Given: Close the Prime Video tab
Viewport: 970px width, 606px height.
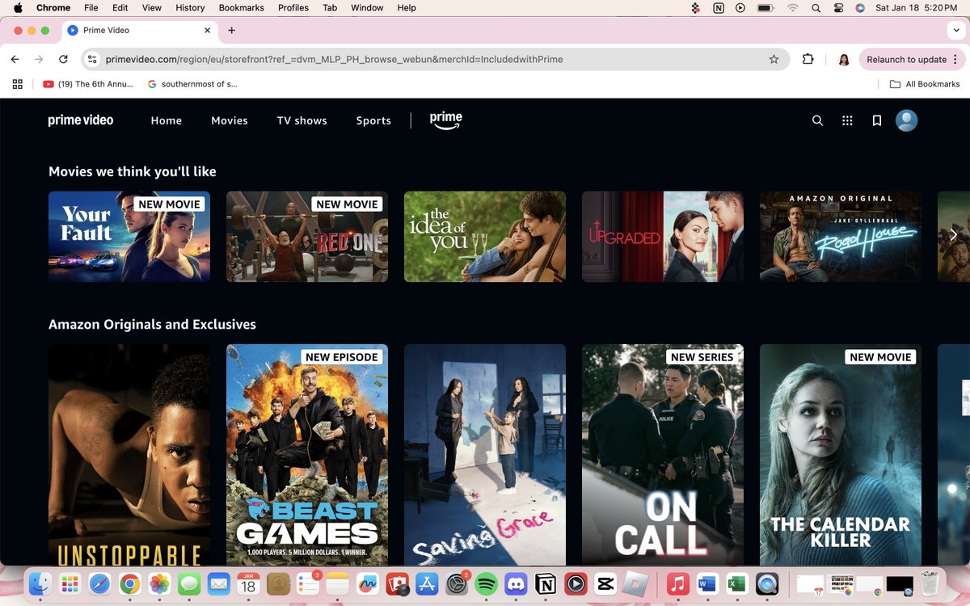Looking at the screenshot, I should (x=208, y=30).
